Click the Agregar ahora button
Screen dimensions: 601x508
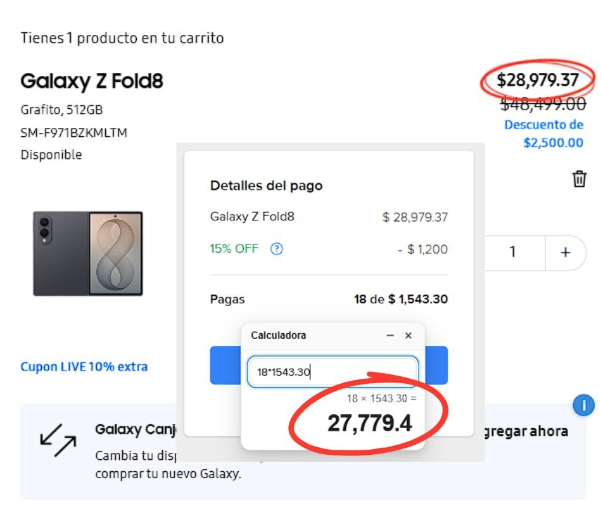526,431
